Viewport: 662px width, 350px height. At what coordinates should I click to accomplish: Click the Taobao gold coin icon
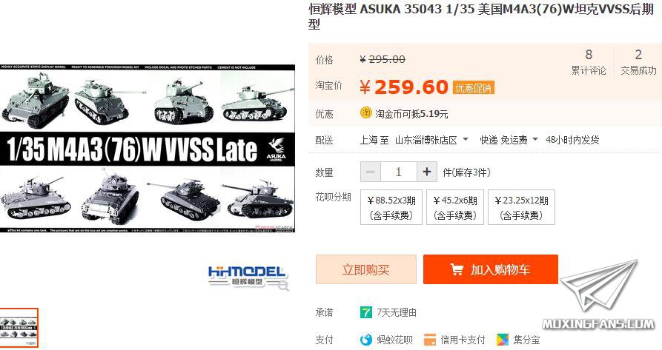tap(365, 113)
